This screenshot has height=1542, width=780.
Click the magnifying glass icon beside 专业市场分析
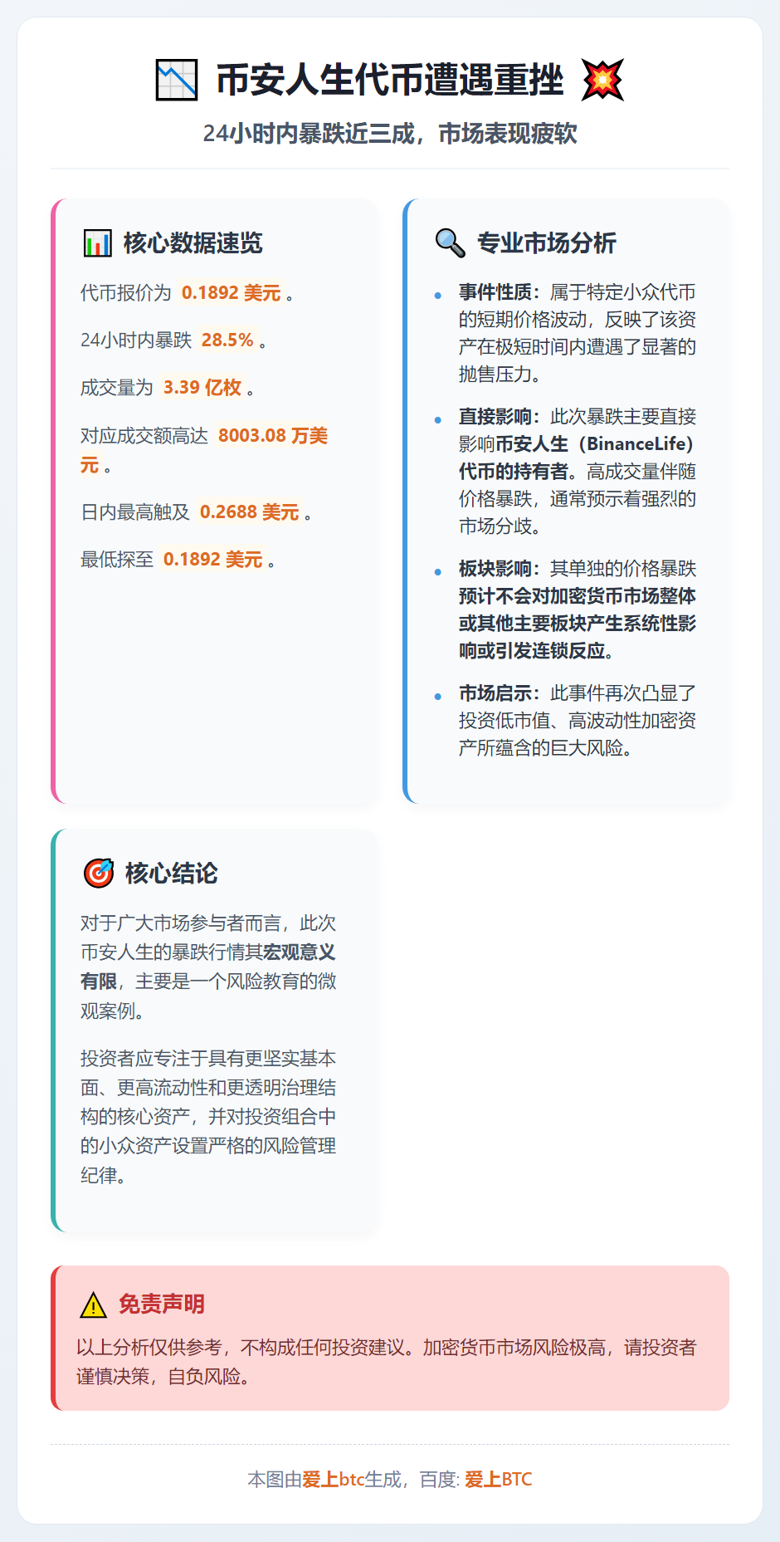[x=451, y=243]
